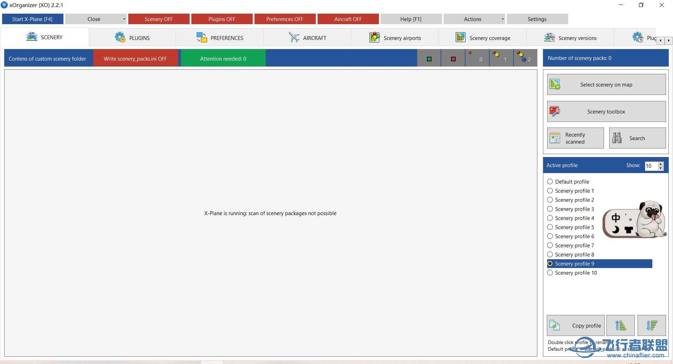This screenshot has height=364, width=673.
Task: Switch to the AIRCRAFT tab
Action: pyautogui.click(x=307, y=37)
